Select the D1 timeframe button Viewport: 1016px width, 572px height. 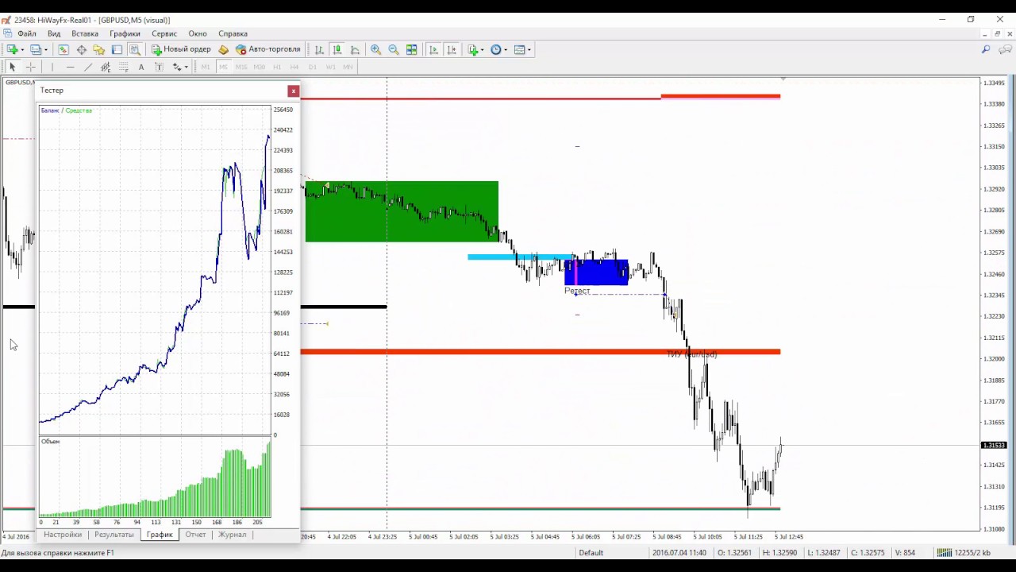click(313, 67)
